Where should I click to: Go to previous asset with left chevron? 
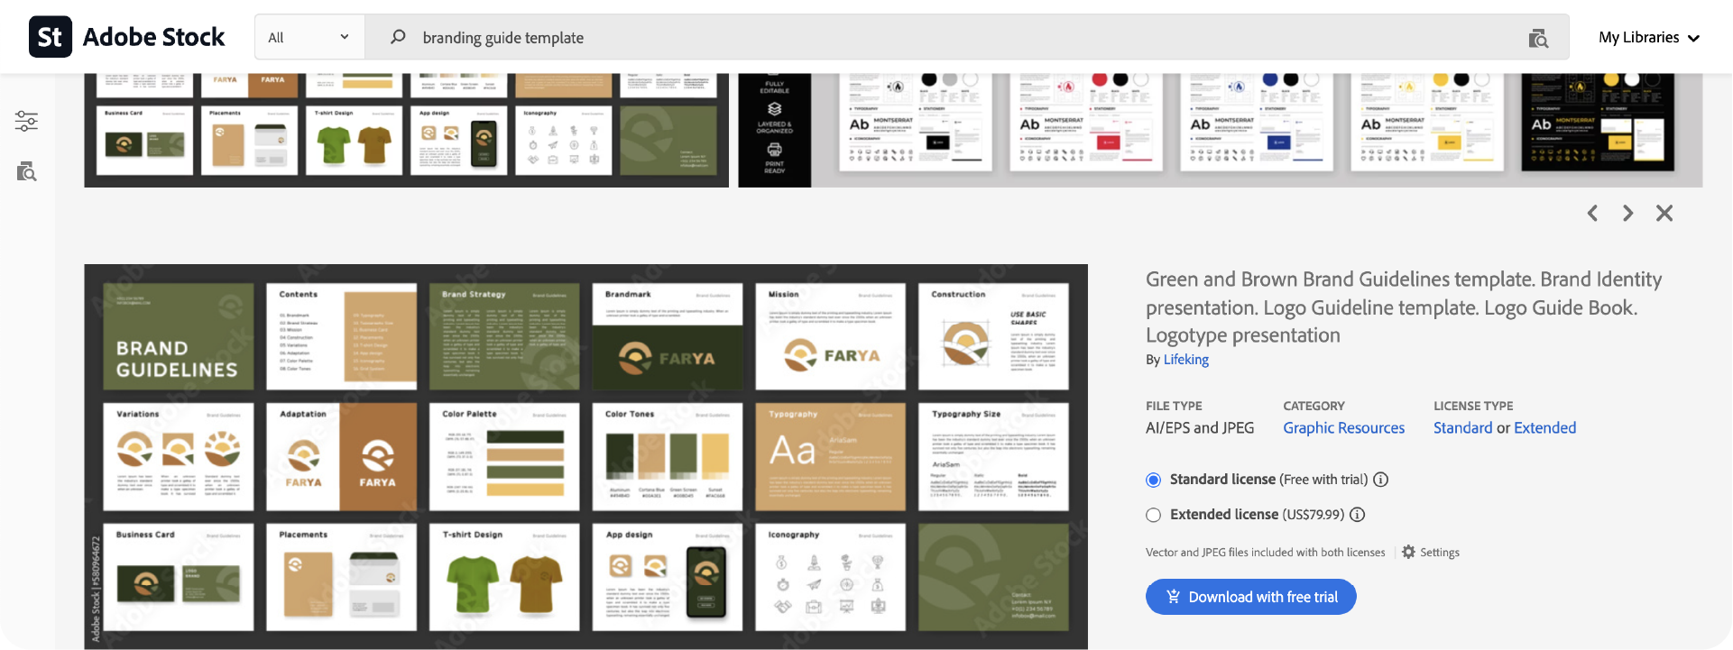click(1592, 213)
